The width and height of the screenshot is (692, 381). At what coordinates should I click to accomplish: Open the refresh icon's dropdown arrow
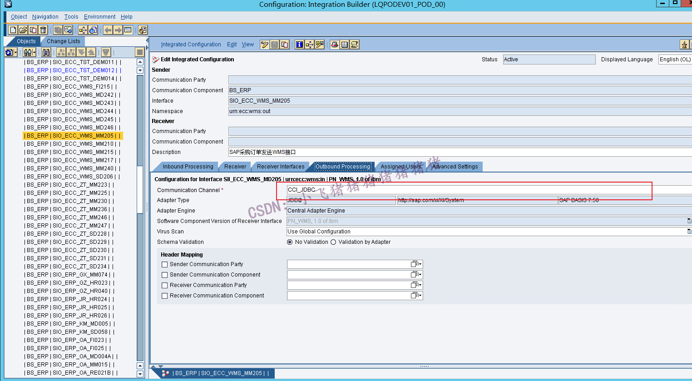pyautogui.click(x=15, y=53)
